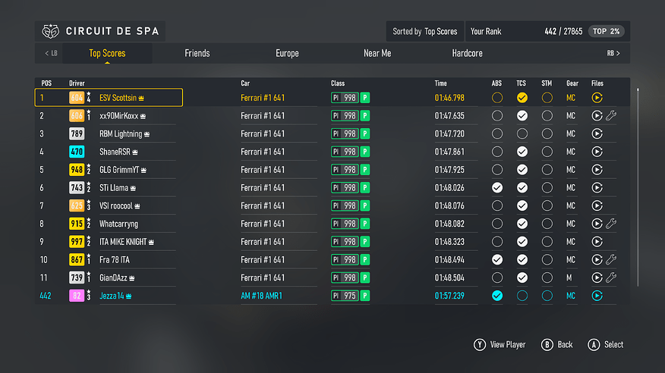
Task: Go to next tab with RB arrow
Action: click(x=613, y=53)
